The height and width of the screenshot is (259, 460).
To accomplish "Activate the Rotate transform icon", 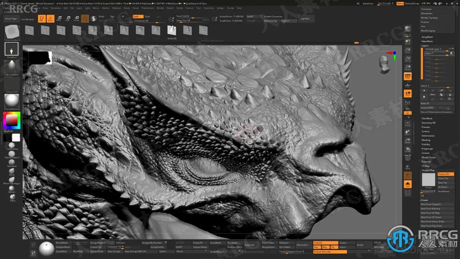I will click(x=76, y=19).
